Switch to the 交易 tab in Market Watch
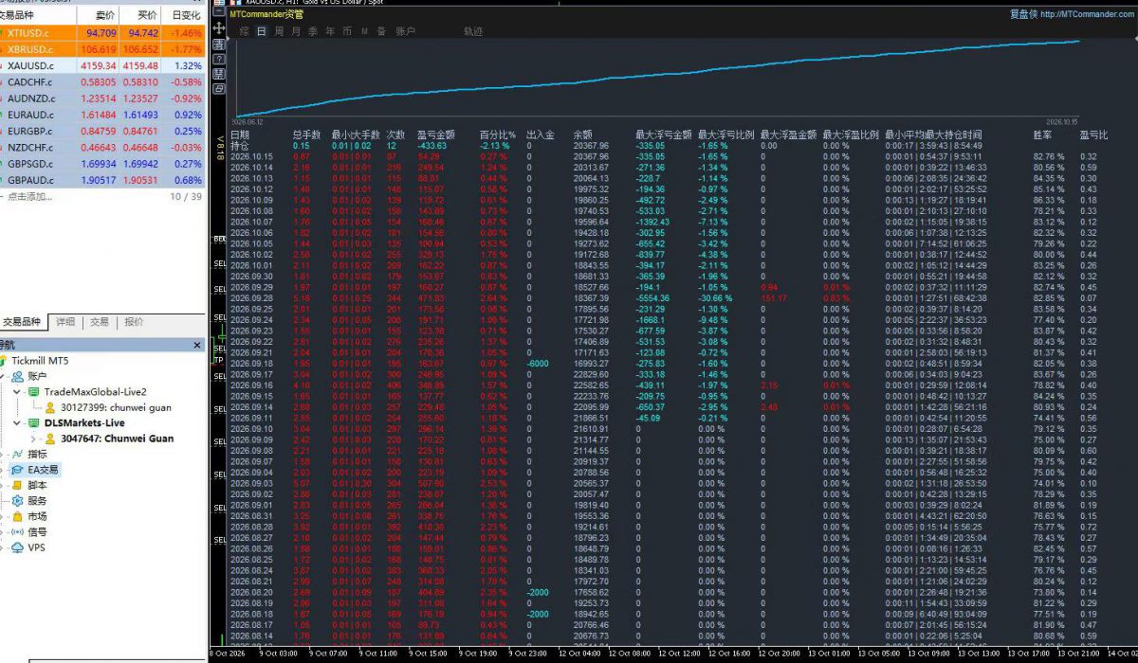This screenshot has width=1138, height=663. [99, 322]
